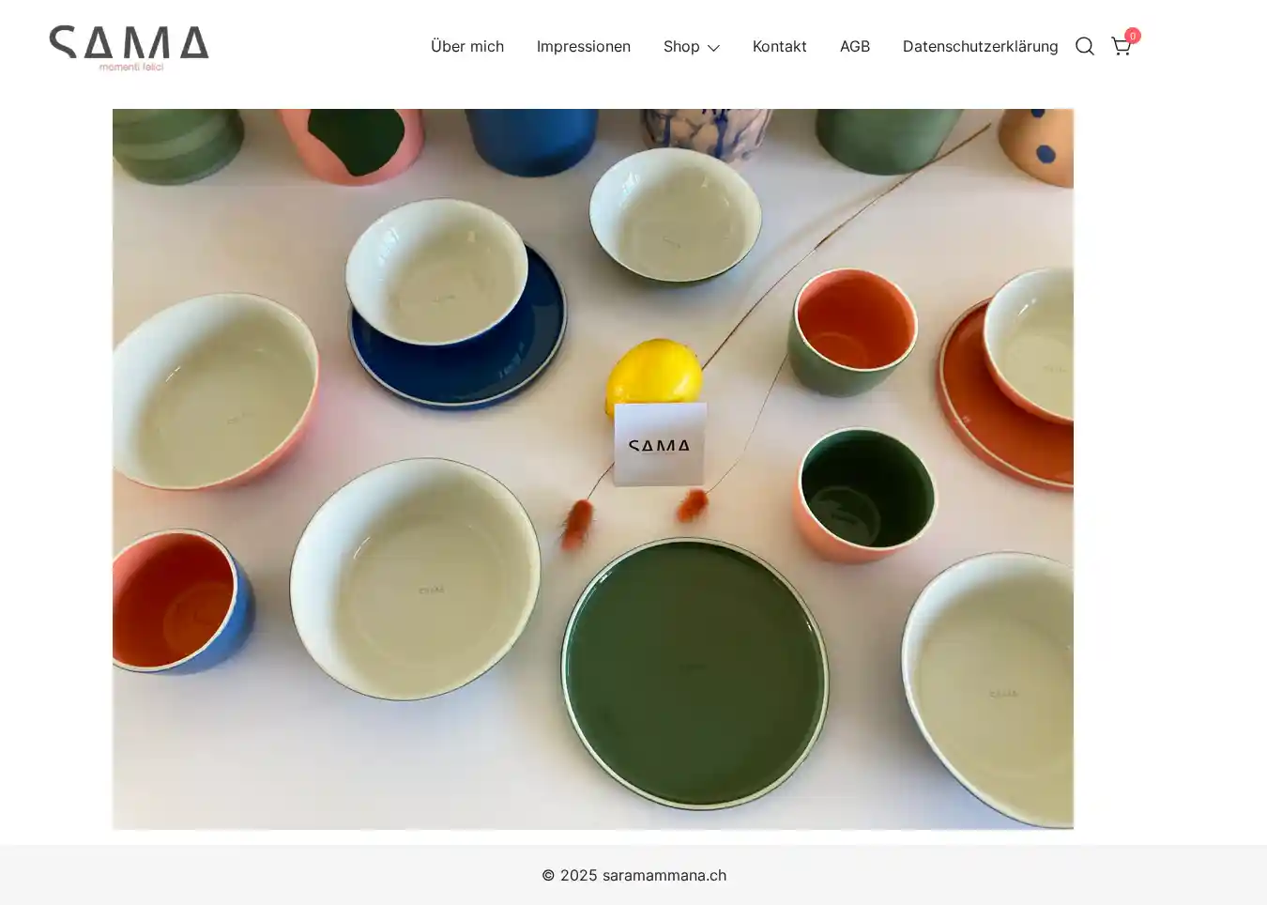
Task: Click the saramammana.ch footer copyright text
Action: pyautogui.click(x=633, y=875)
